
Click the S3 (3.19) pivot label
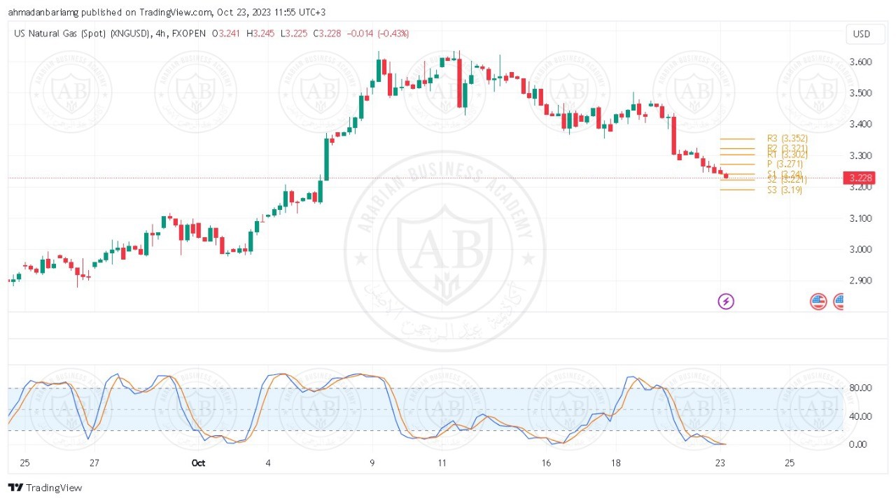coord(784,190)
